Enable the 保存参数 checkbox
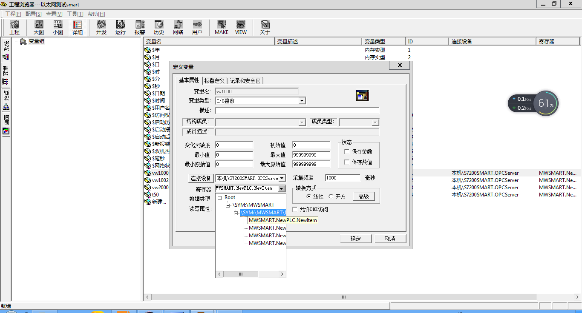The width and height of the screenshot is (582, 313). (x=347, y=151)
